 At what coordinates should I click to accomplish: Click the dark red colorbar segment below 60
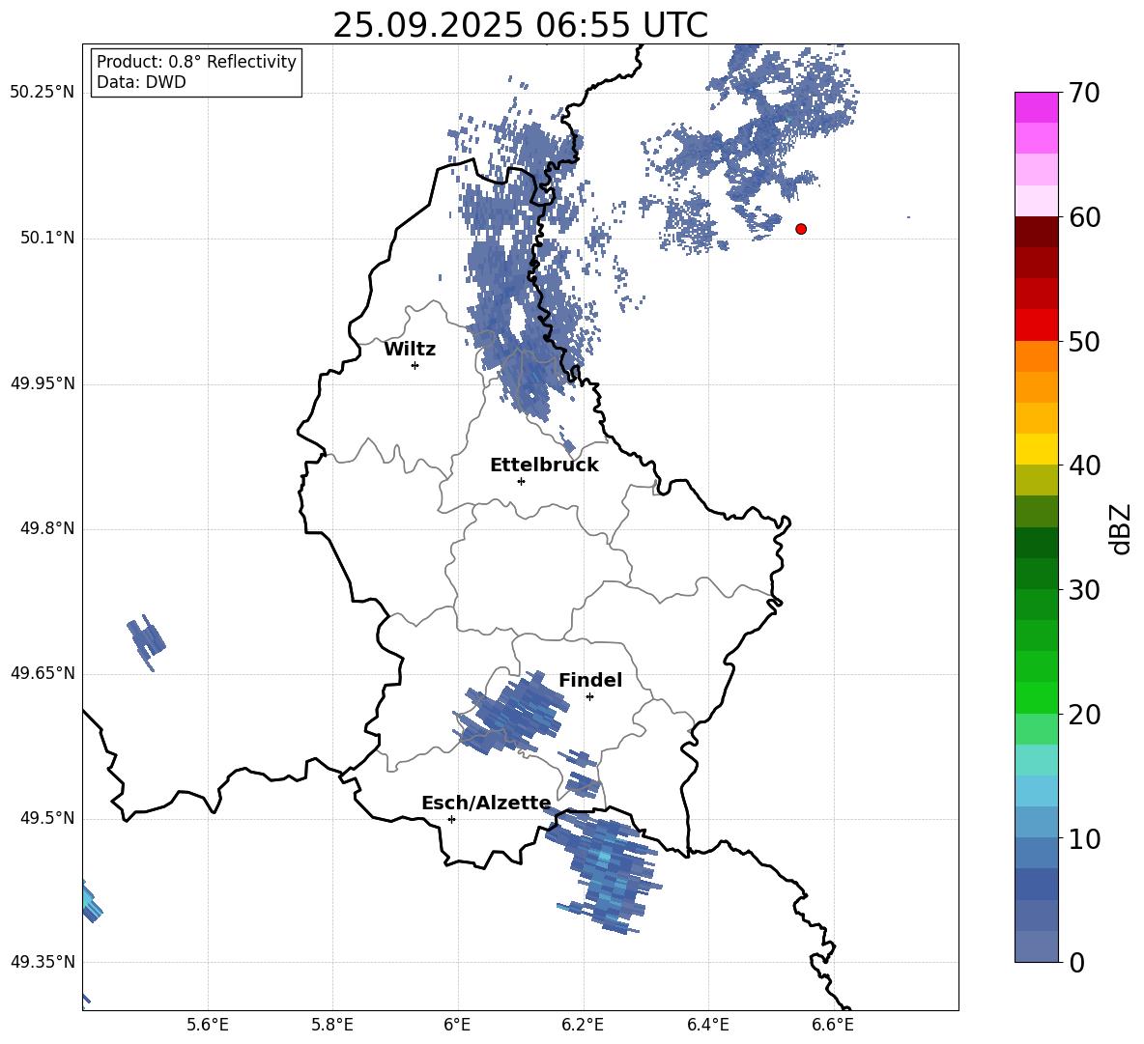point(1036,232)
